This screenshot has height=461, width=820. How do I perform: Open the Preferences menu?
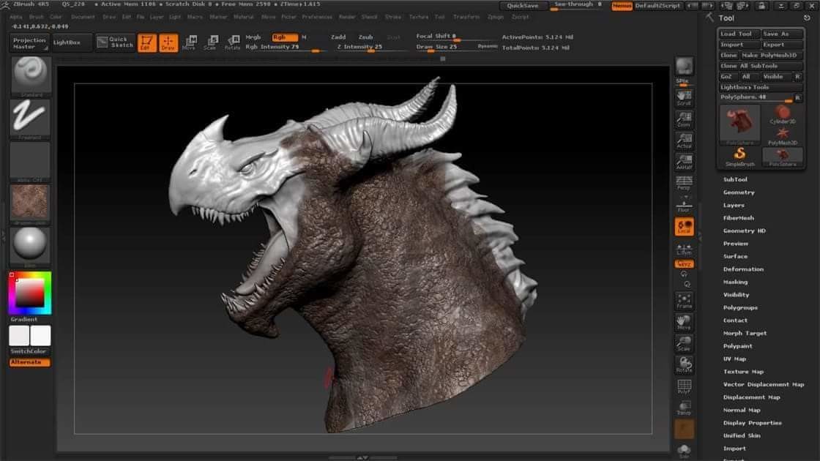319,16
